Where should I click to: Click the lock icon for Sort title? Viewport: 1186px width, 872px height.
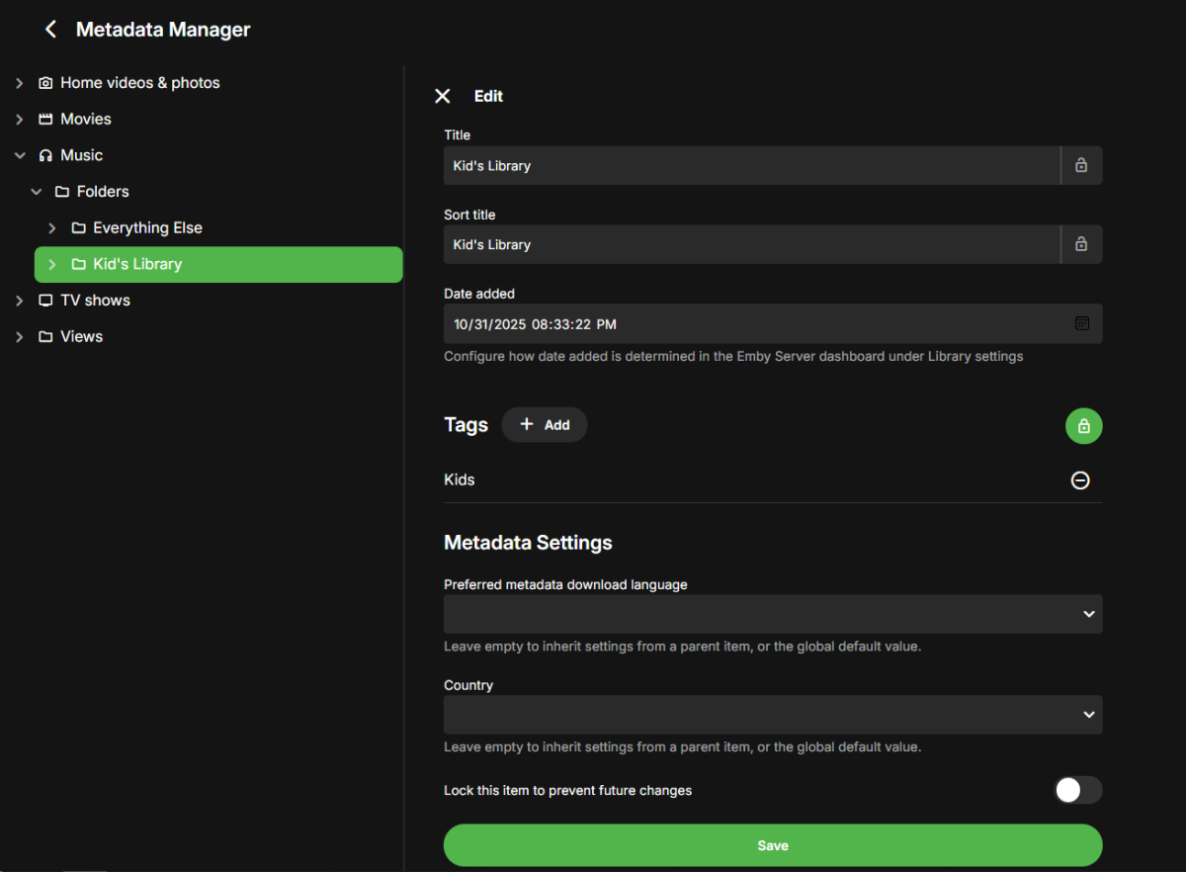coord(1081,244)
